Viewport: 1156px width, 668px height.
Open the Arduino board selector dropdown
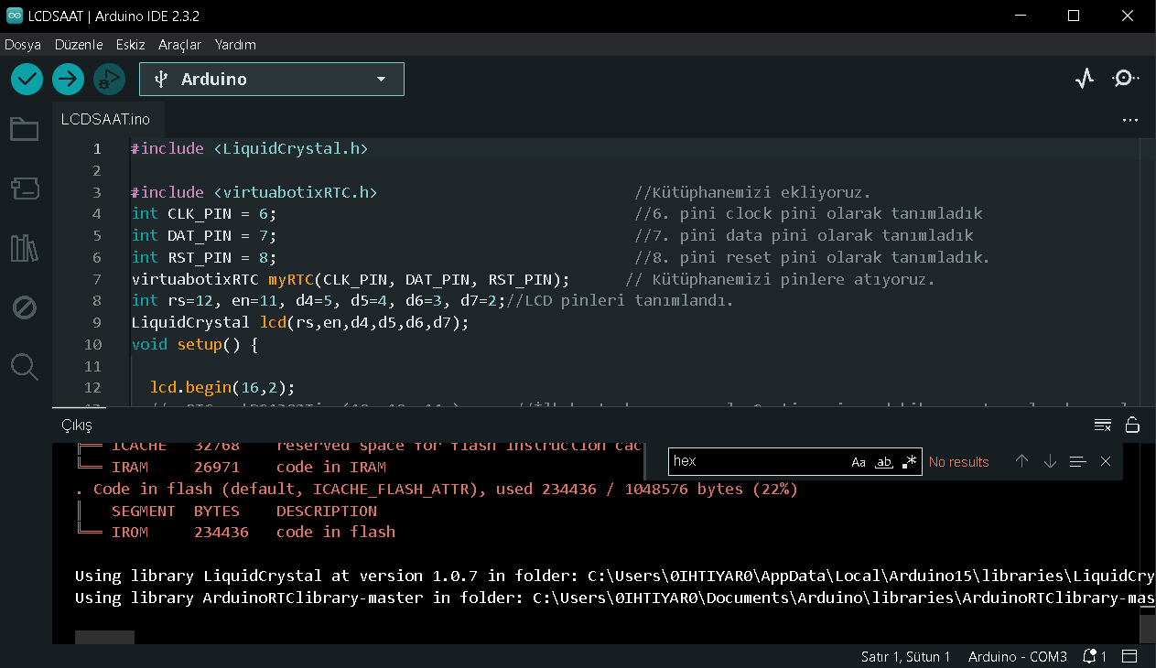(x=272, y=79)
